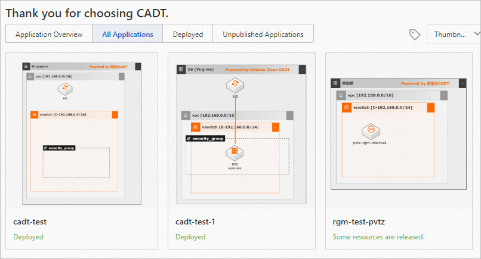Open the Unpublished Applications tab
The image size is (481, 259).
pos(263,35)
